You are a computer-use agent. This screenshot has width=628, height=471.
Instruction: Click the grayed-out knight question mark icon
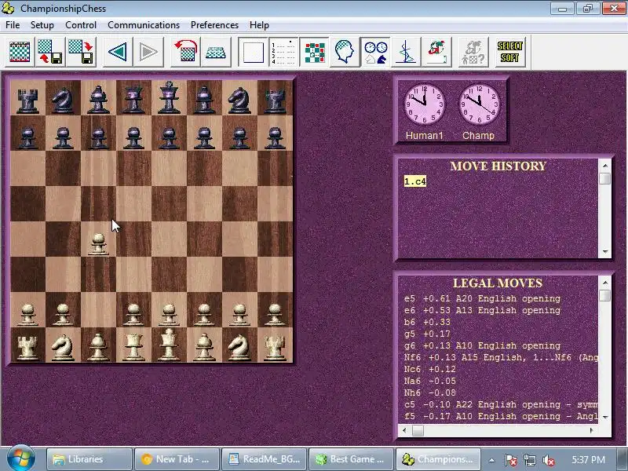coord(473,52)
